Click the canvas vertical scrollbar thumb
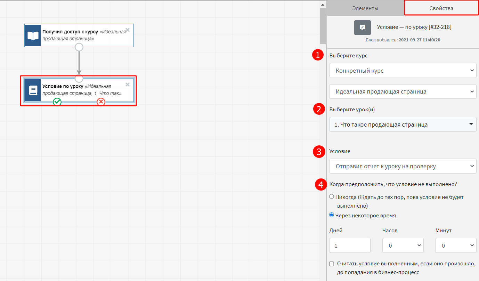 [x=323, y=26]
